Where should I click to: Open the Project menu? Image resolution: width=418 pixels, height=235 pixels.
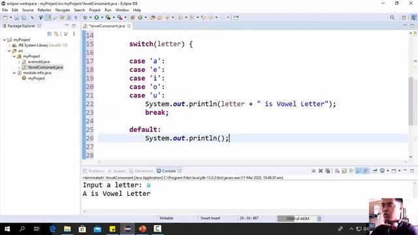95,10
